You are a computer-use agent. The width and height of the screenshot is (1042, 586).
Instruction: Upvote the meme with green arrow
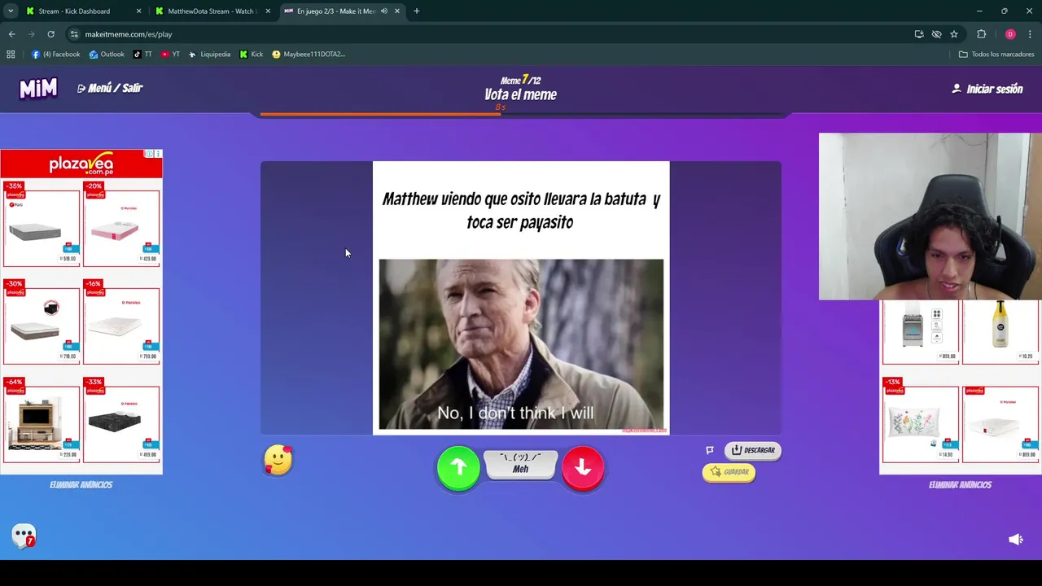pos(458,467)
